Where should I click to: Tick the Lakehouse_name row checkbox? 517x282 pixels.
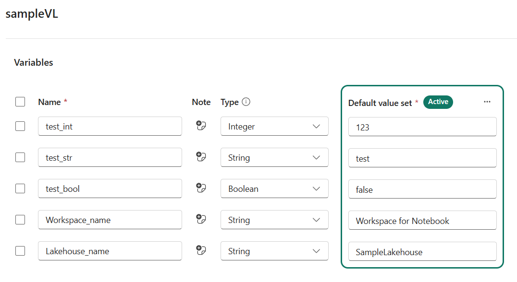[20, 251]
